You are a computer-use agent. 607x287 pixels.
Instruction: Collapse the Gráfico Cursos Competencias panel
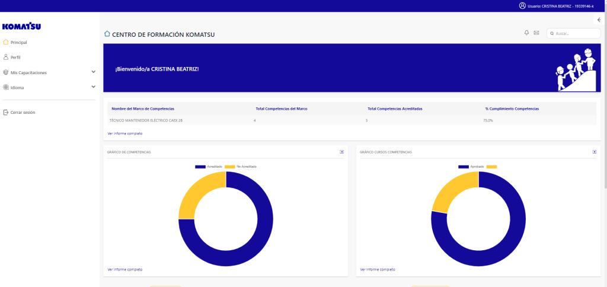[595, 152]
